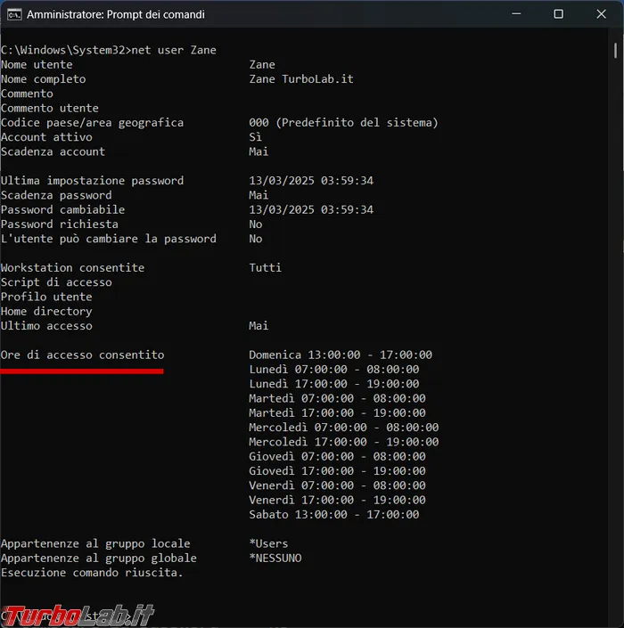Click the 'Scadenza password' label
Viewport: 624px width, 628px height.
56,195
